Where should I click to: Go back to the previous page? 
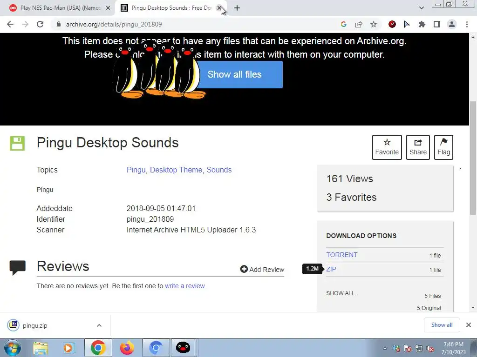pos(10,24)
